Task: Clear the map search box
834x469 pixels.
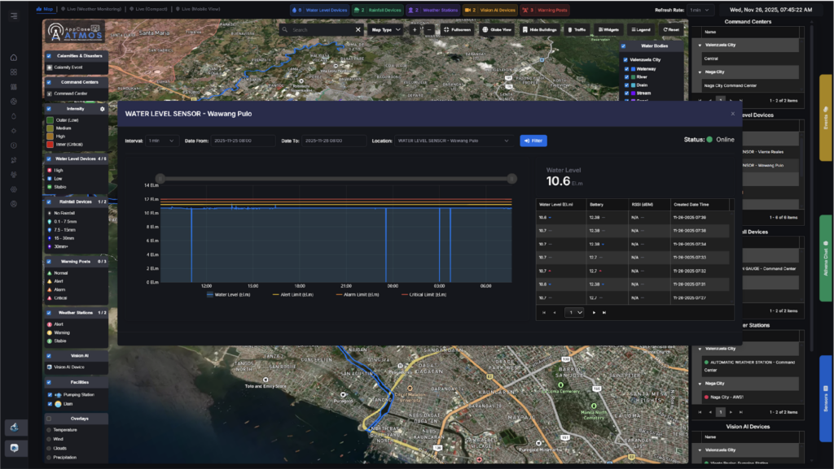Action: (x=358, y=30)
